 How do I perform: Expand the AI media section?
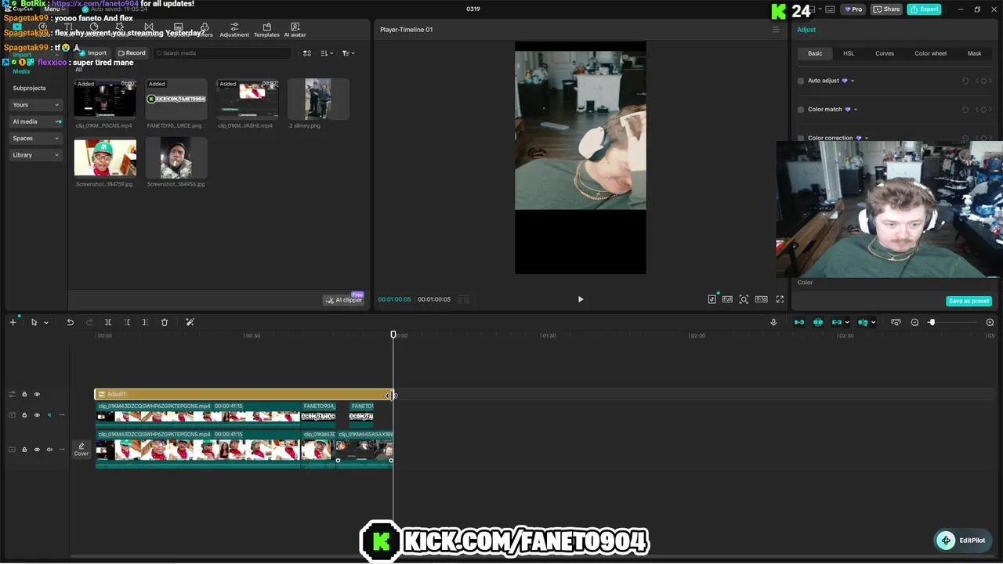pos(35,121)
